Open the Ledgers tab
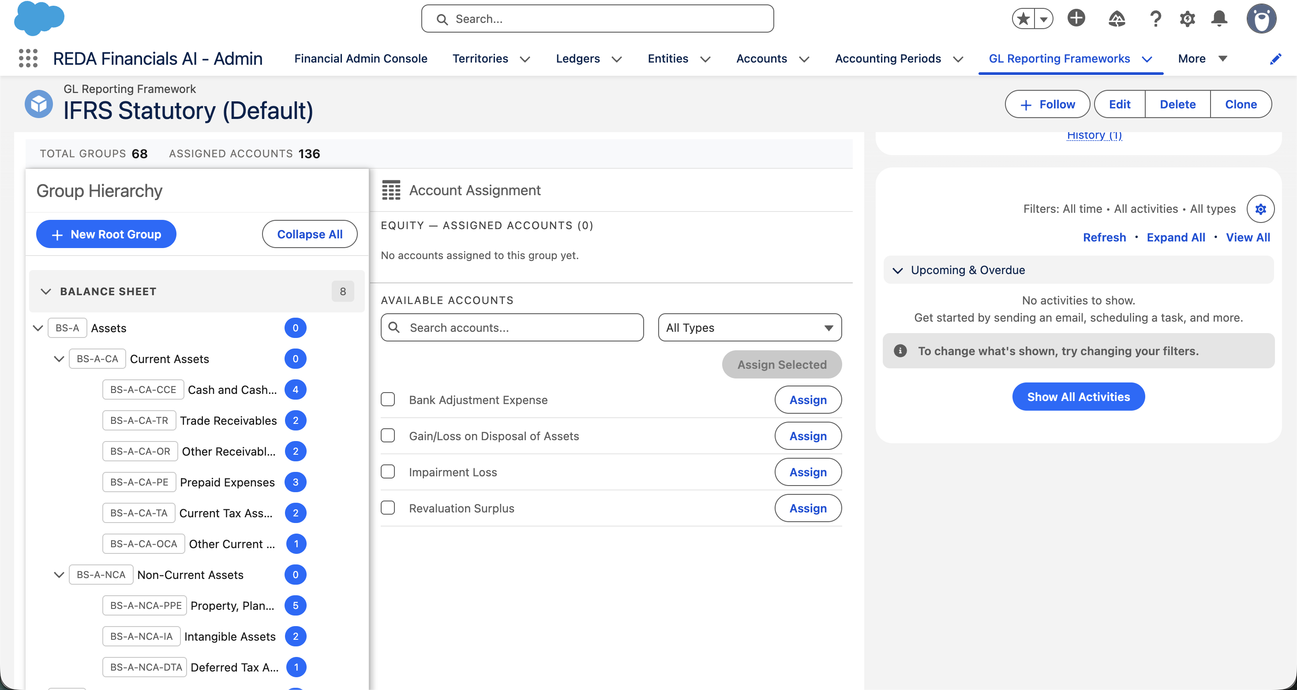Screen dimensions: 1297x690 click(x=577, y=59)
